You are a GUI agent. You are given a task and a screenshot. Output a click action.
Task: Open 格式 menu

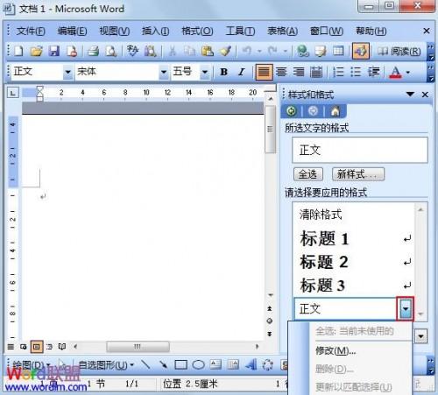pyautogui.click(x=197, y=31)
